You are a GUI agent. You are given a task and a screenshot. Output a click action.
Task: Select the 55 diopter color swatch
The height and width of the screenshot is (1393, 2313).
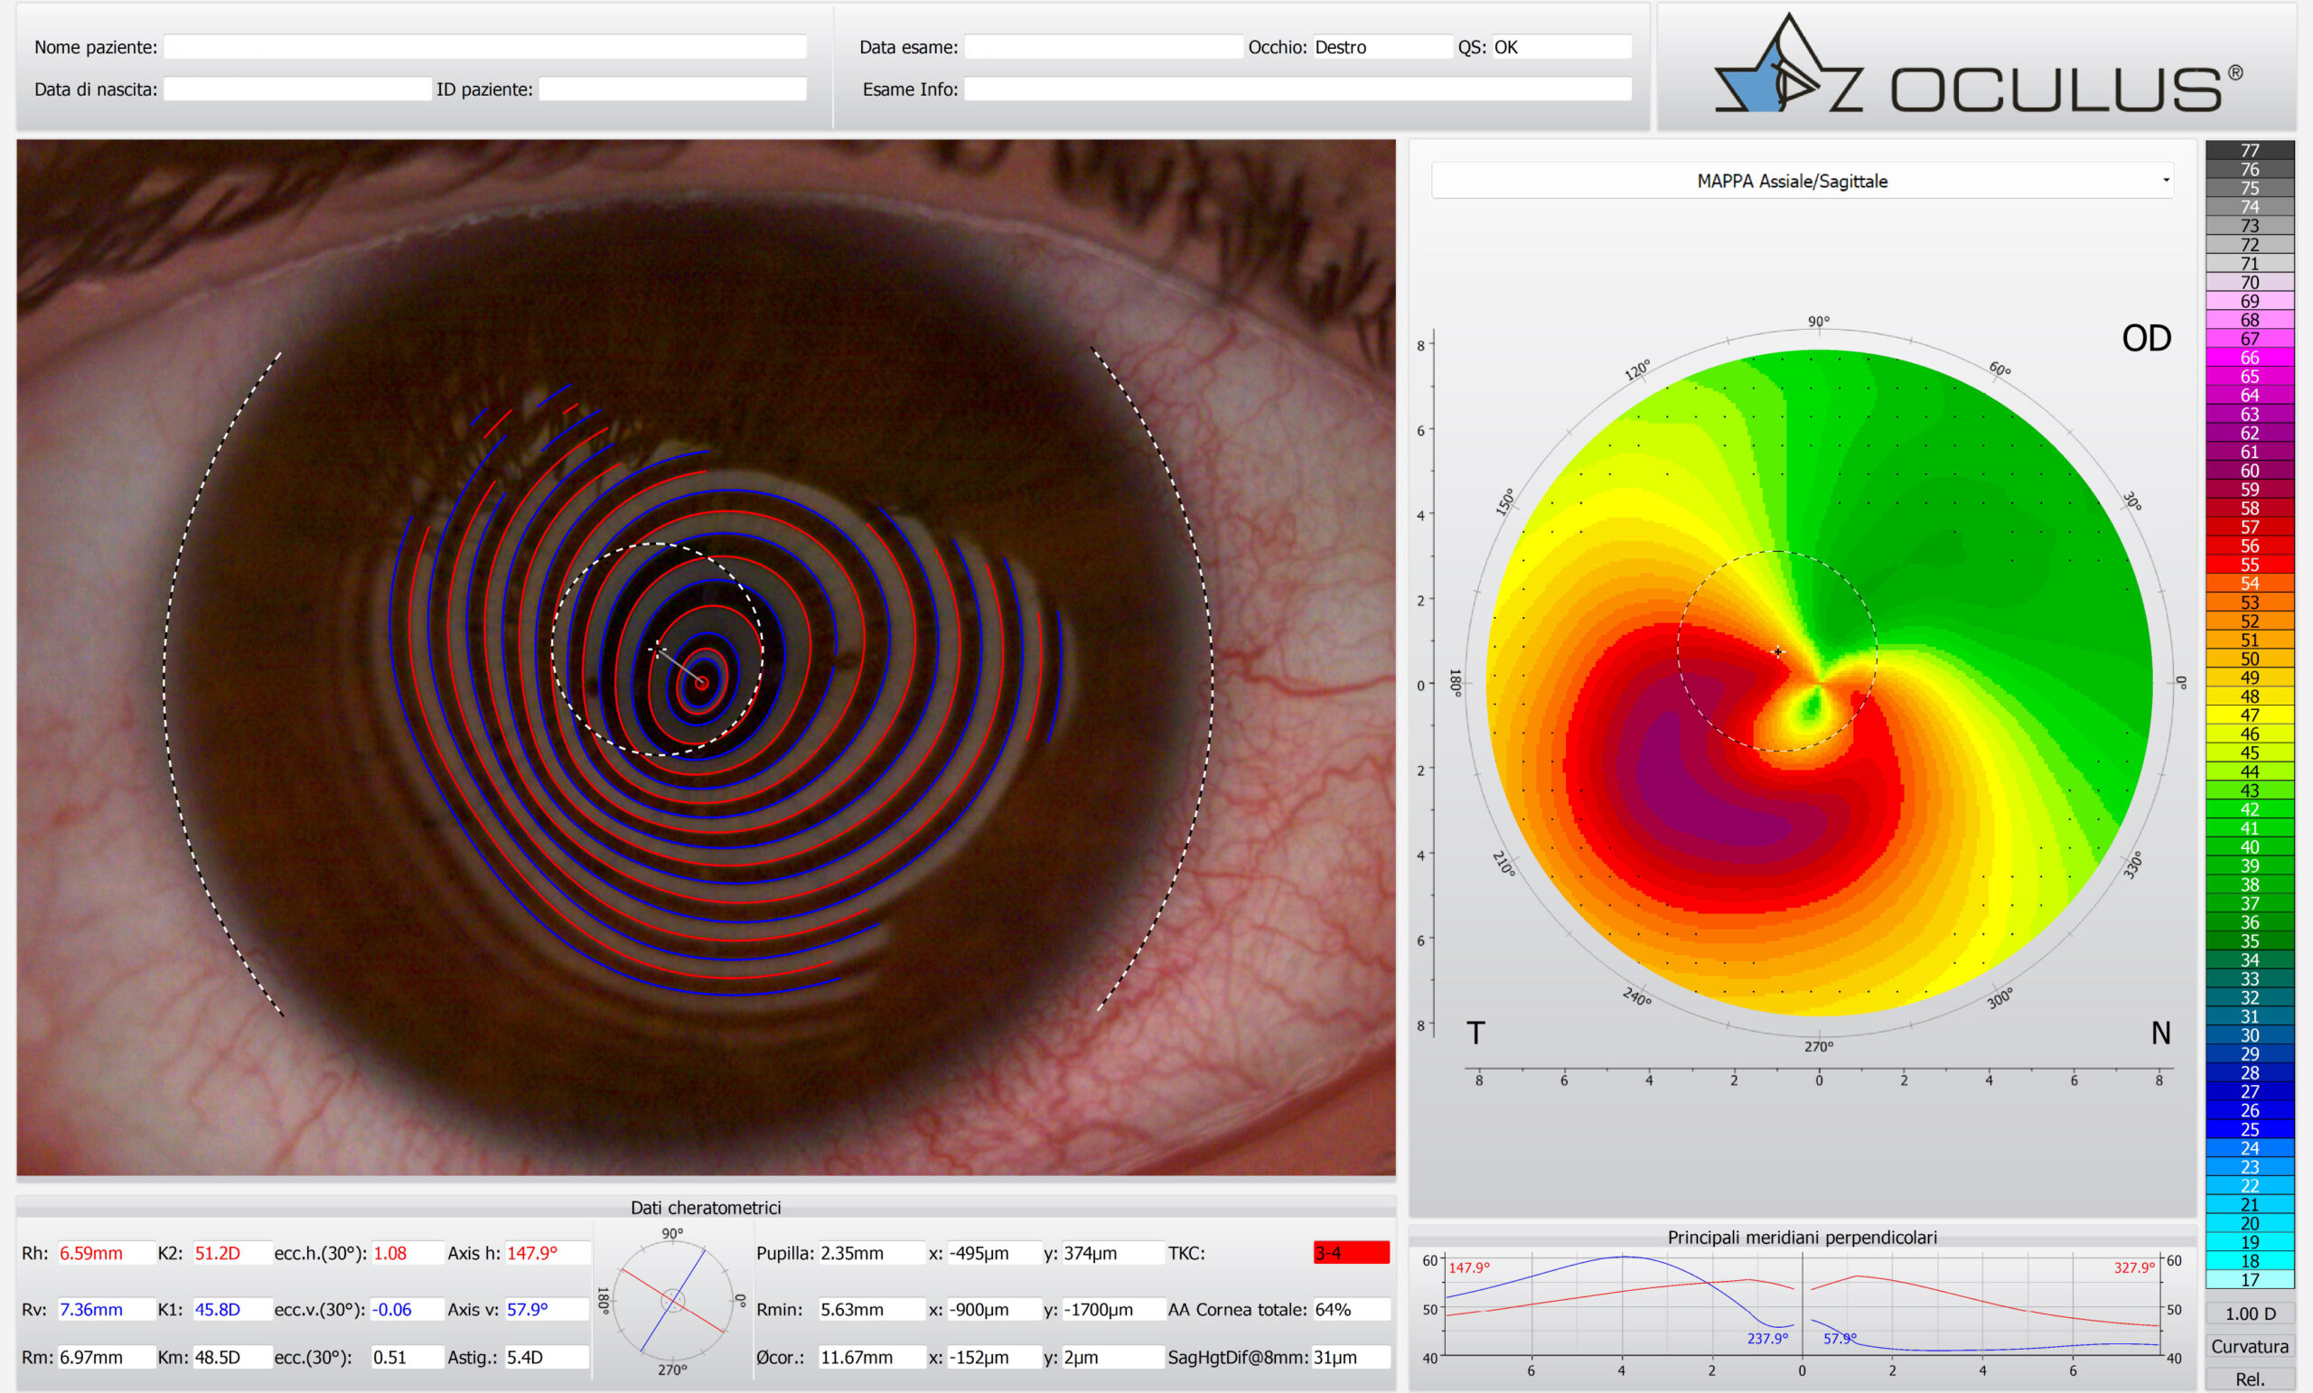click(x=2249, y=564)
